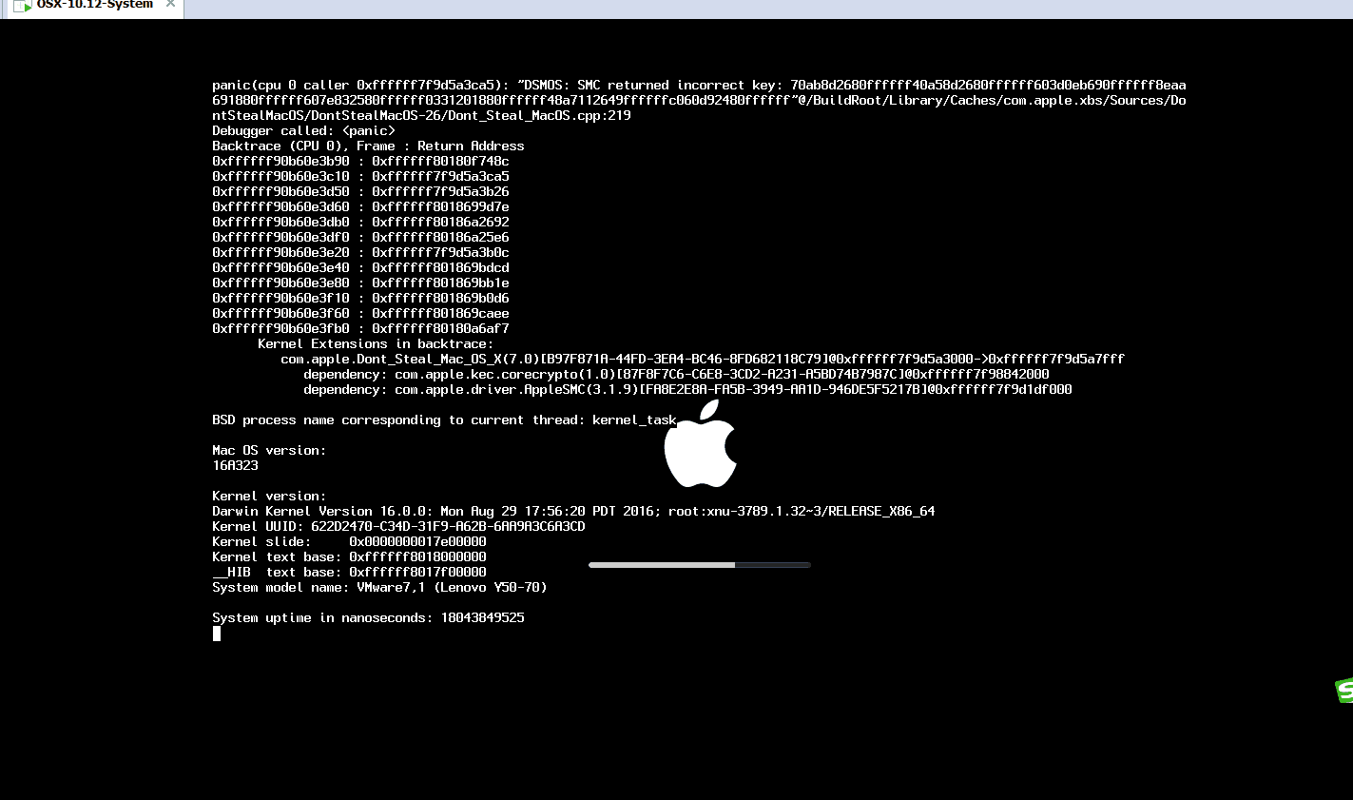Click backtrace row with return address 0xffffff7f9d5a3b26
The image size is (1353, 800).
click(x=360, y=191)
